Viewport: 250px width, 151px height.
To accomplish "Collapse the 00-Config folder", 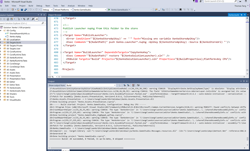I will (x=1, y=31).
